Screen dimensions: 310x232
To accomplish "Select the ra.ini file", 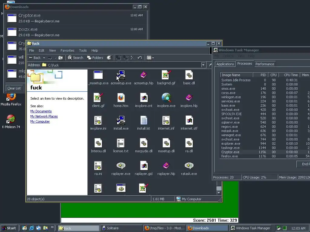I will coord(98,169).
